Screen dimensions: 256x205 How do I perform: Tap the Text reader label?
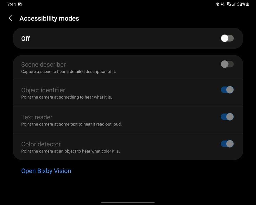pyautogui.click(x=37, y=117)
